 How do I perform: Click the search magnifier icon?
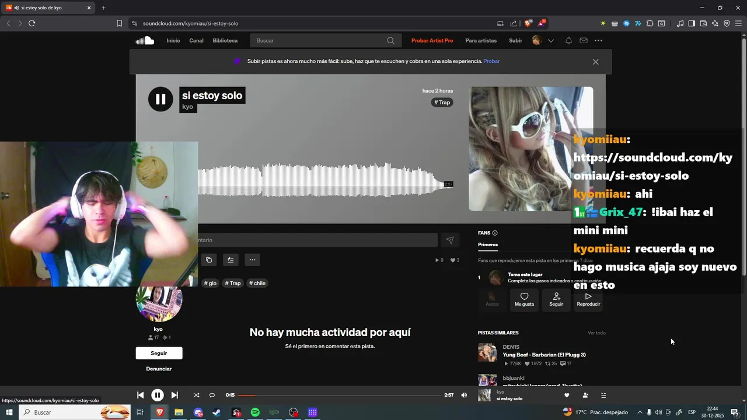pyautogui.click(x=391, y=41)
